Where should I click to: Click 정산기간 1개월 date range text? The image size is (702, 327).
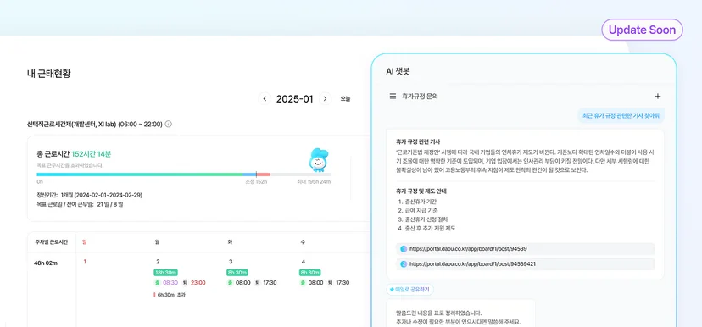point(90,195)
